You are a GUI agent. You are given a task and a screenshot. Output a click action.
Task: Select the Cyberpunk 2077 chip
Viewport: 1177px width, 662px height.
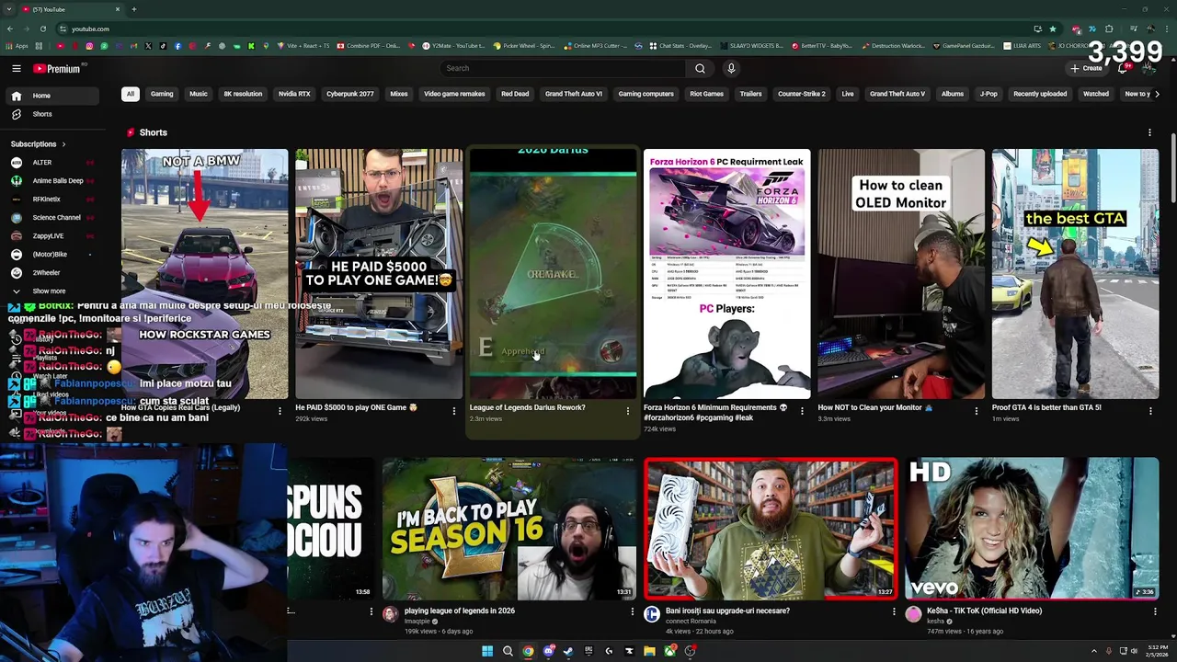tap(350, 94)
